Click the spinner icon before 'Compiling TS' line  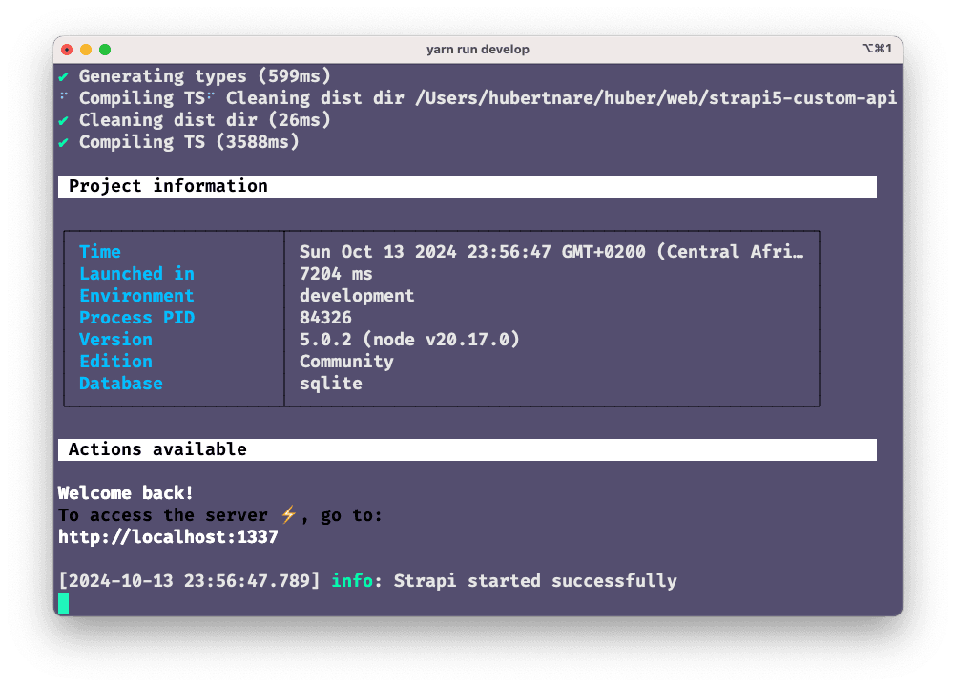tap(63, 96)
